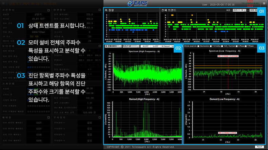This screenshot has height=150, width=268.
Task: Switch to the Lo FFT tab
Action: [x=155, y=46]
